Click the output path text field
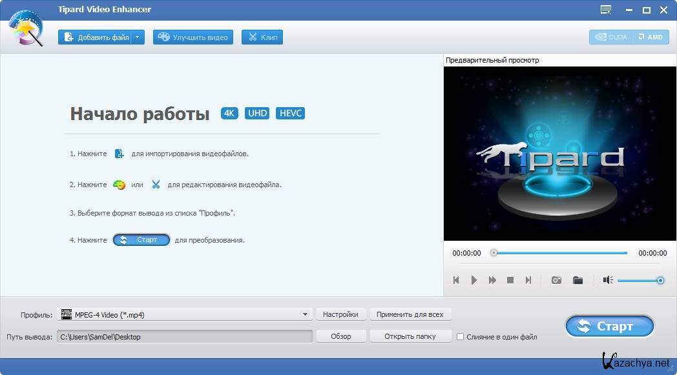The image size is (677, 375). pos(184,336)
